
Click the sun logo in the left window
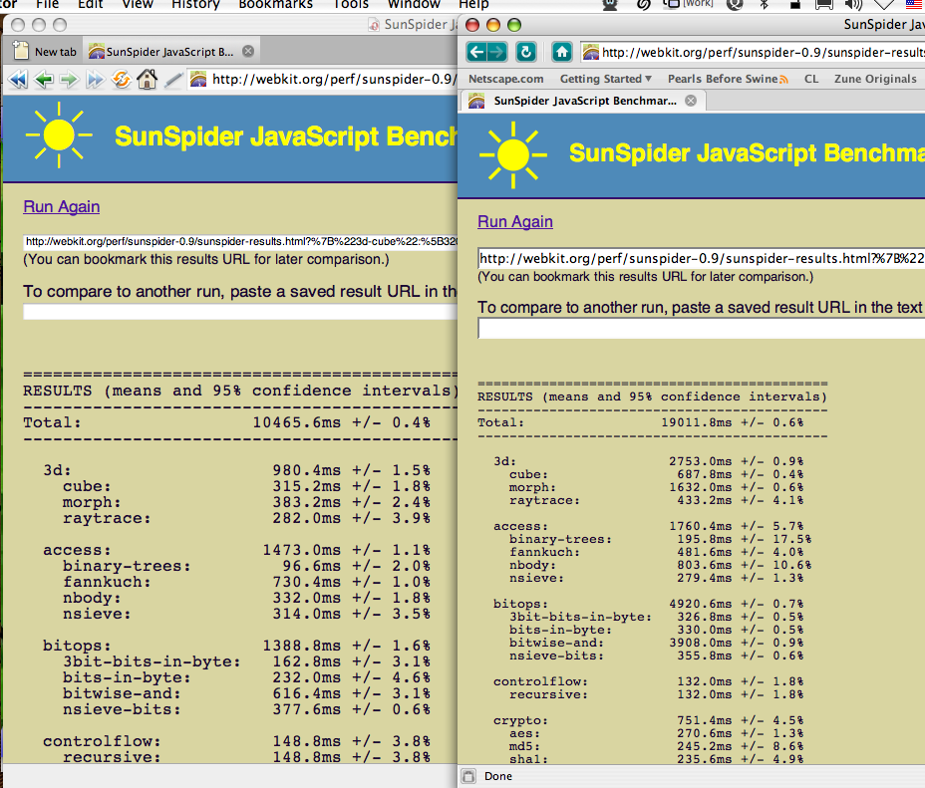tap(59, 134)
